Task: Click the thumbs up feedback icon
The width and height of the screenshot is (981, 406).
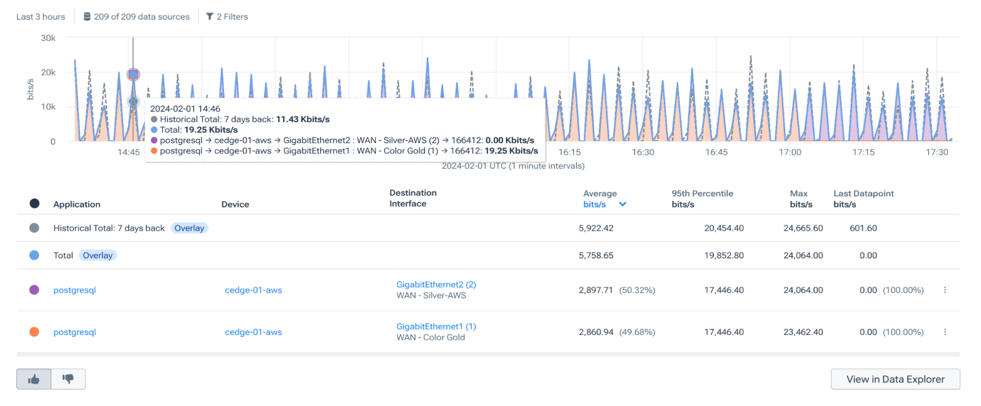Action: click(34, 380)
